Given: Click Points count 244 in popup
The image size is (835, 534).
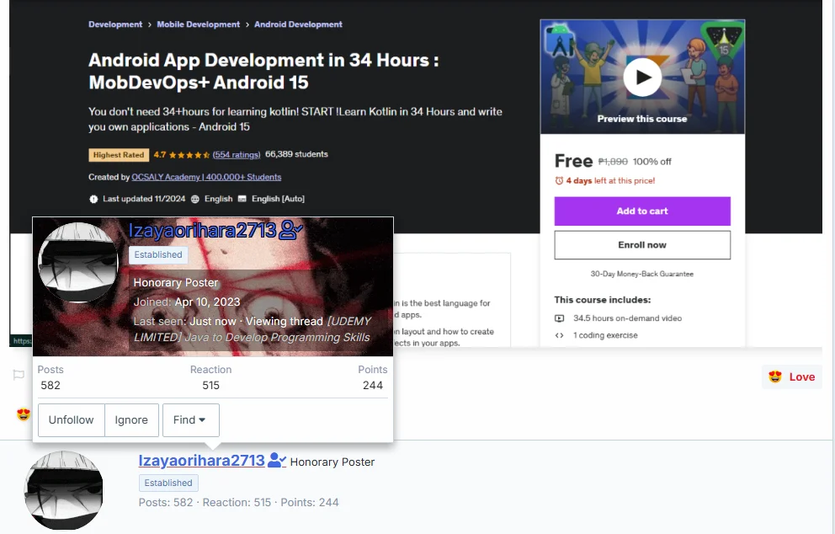Looking at the screenshot, I should tap(373, 385).
